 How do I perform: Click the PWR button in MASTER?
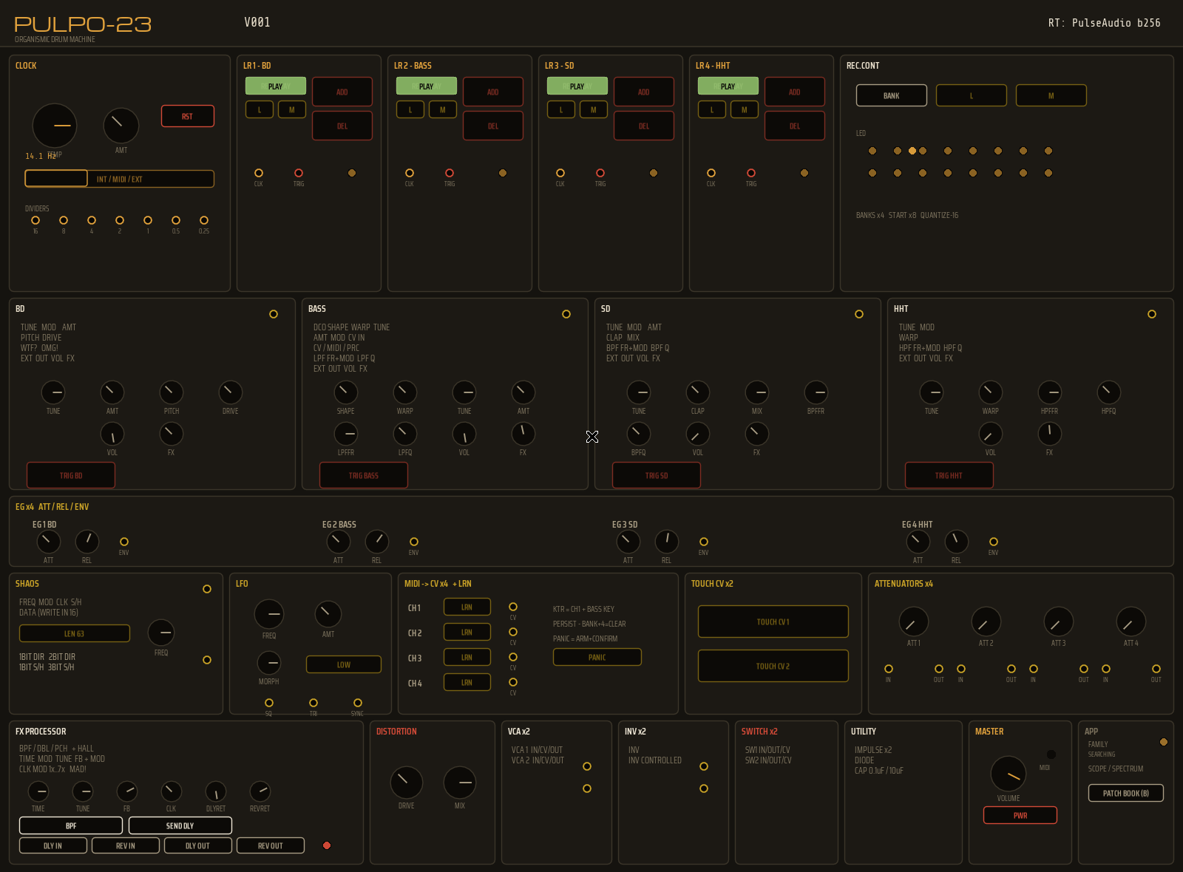pyautogui.click(x=1020, y=815)
